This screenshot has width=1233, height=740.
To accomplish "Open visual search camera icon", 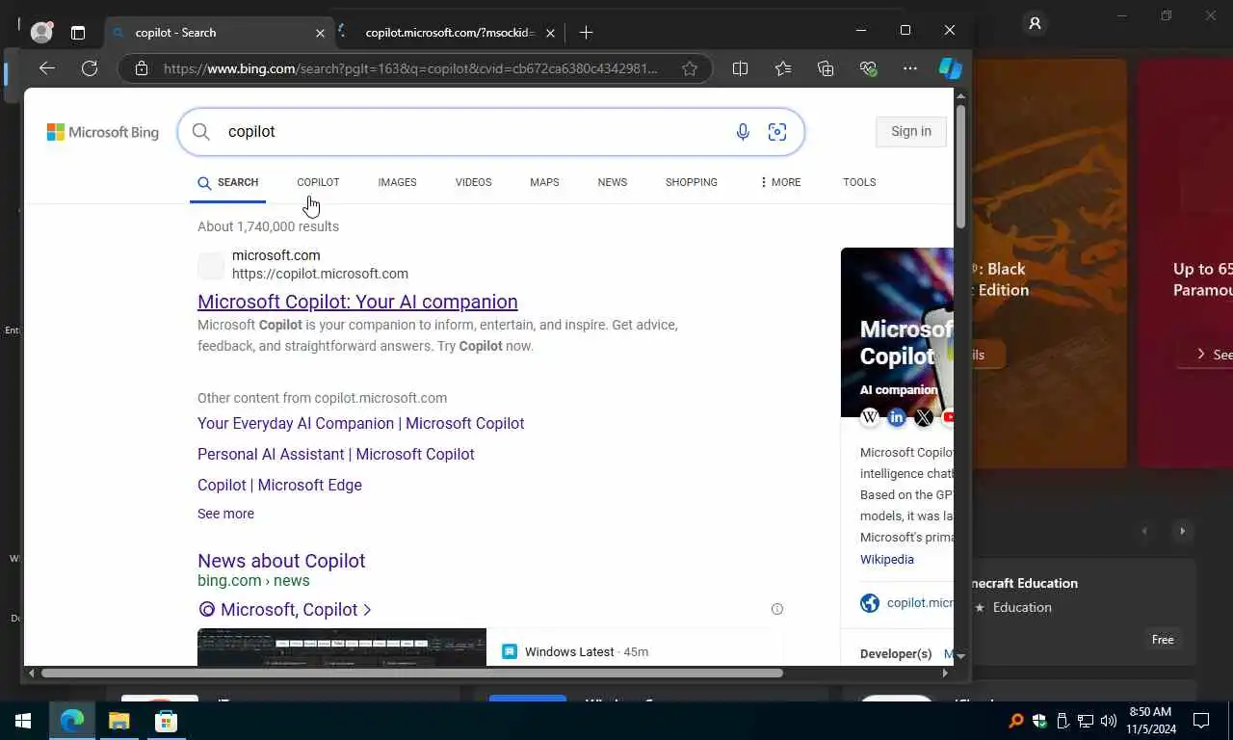I will pos(777,132).
